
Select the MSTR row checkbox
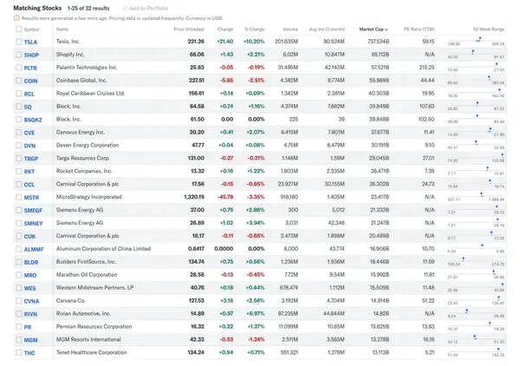click(19, 197)
